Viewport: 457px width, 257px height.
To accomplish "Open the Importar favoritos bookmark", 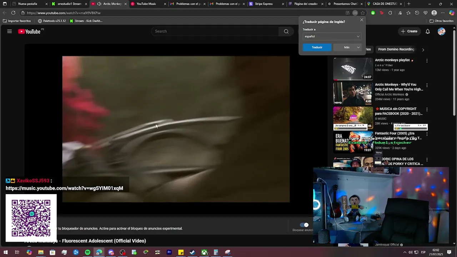I will click(17, 21).
